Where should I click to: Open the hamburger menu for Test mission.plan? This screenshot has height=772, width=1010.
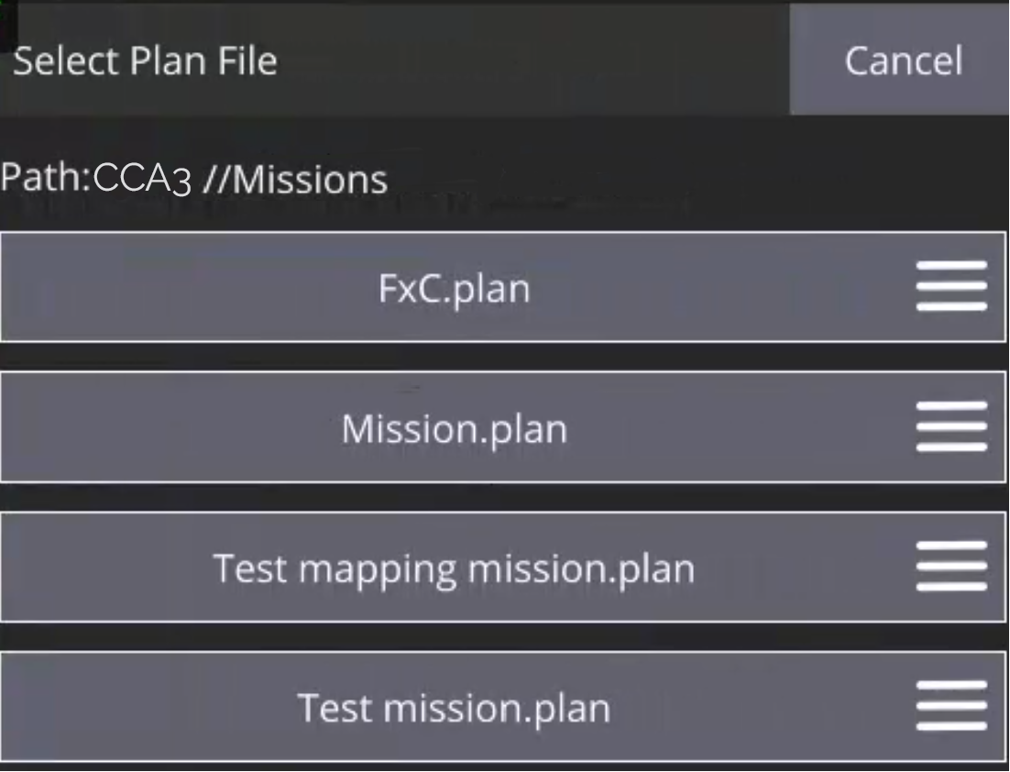(951, 707)
